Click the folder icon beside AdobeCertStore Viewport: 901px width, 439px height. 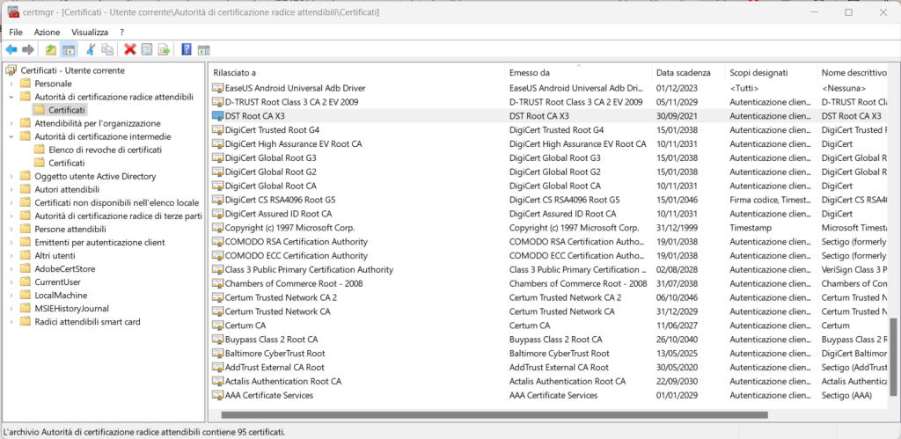point(25,268)
